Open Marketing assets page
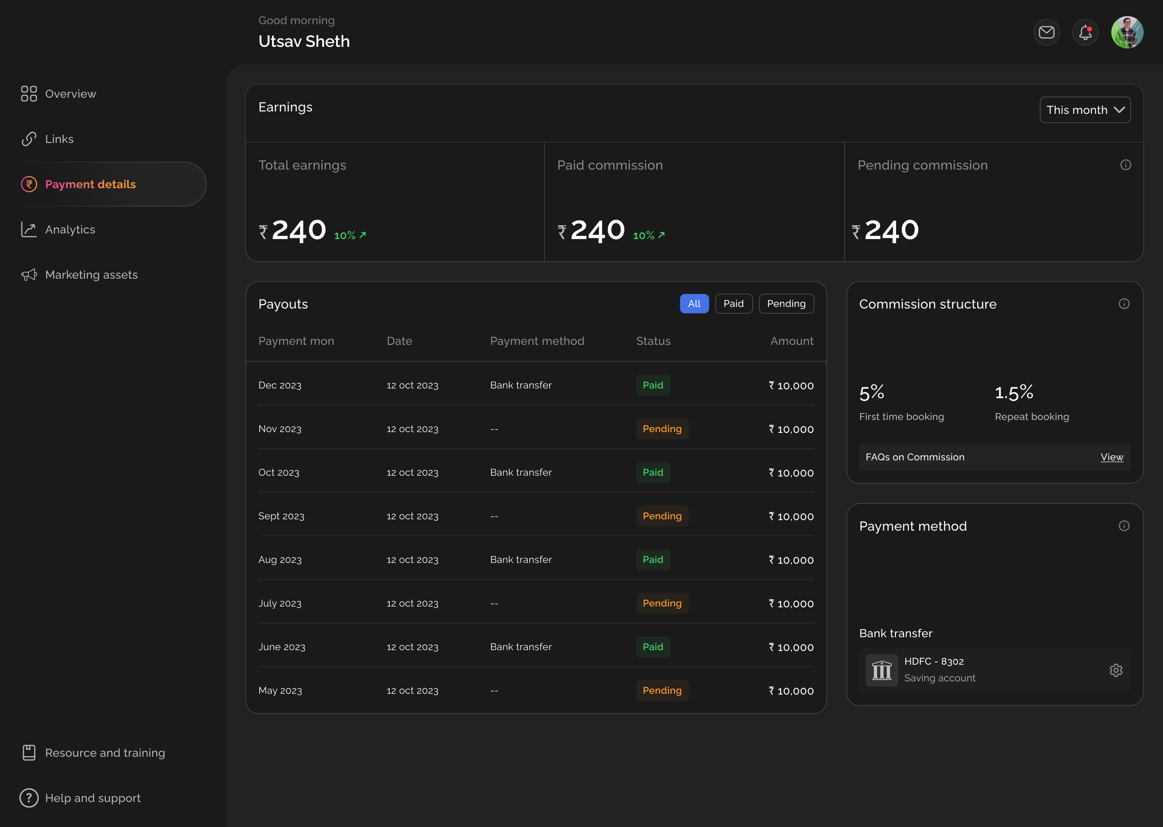Screen dimensions: 1163x827 coord(91,275)
